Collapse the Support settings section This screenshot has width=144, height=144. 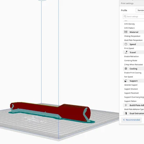click(134, 81)
